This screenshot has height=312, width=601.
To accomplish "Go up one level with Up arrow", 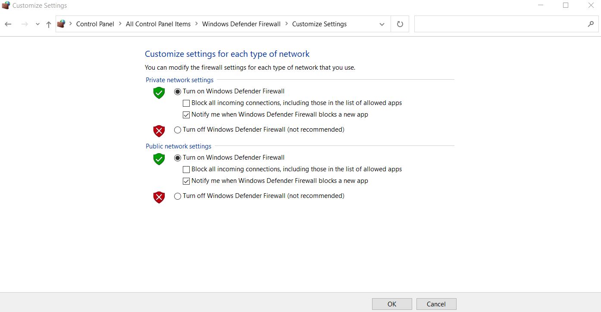I will pos(48,25).
